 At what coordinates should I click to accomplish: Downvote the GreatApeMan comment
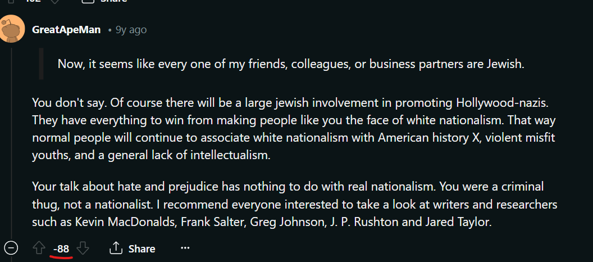point(83,249)
